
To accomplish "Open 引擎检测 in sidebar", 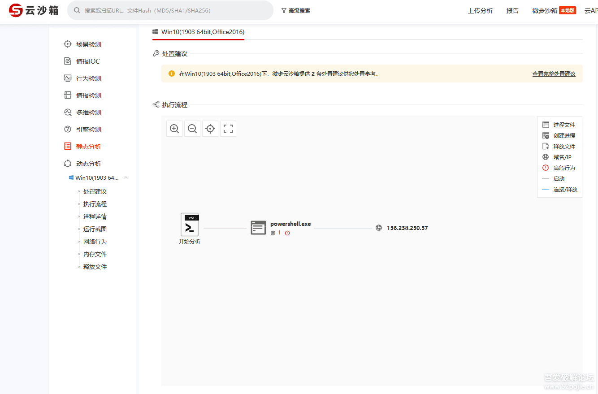I will pos(89,129).
